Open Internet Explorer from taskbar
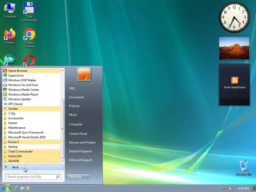Viewport: 256px width, 192px height. (17, 188)
